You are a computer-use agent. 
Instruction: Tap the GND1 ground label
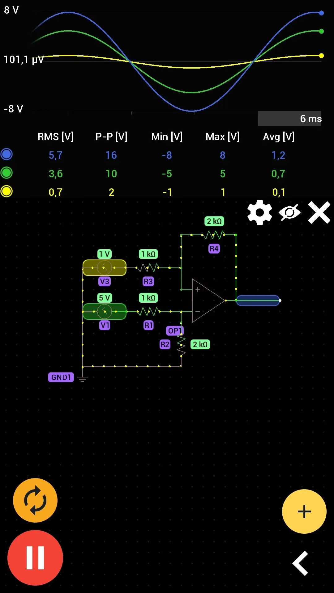(x=61, y=377)
